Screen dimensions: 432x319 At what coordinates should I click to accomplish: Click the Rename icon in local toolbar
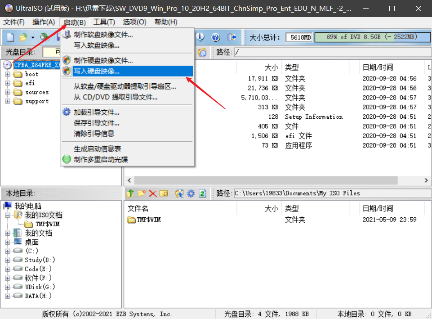coord(164,193)
